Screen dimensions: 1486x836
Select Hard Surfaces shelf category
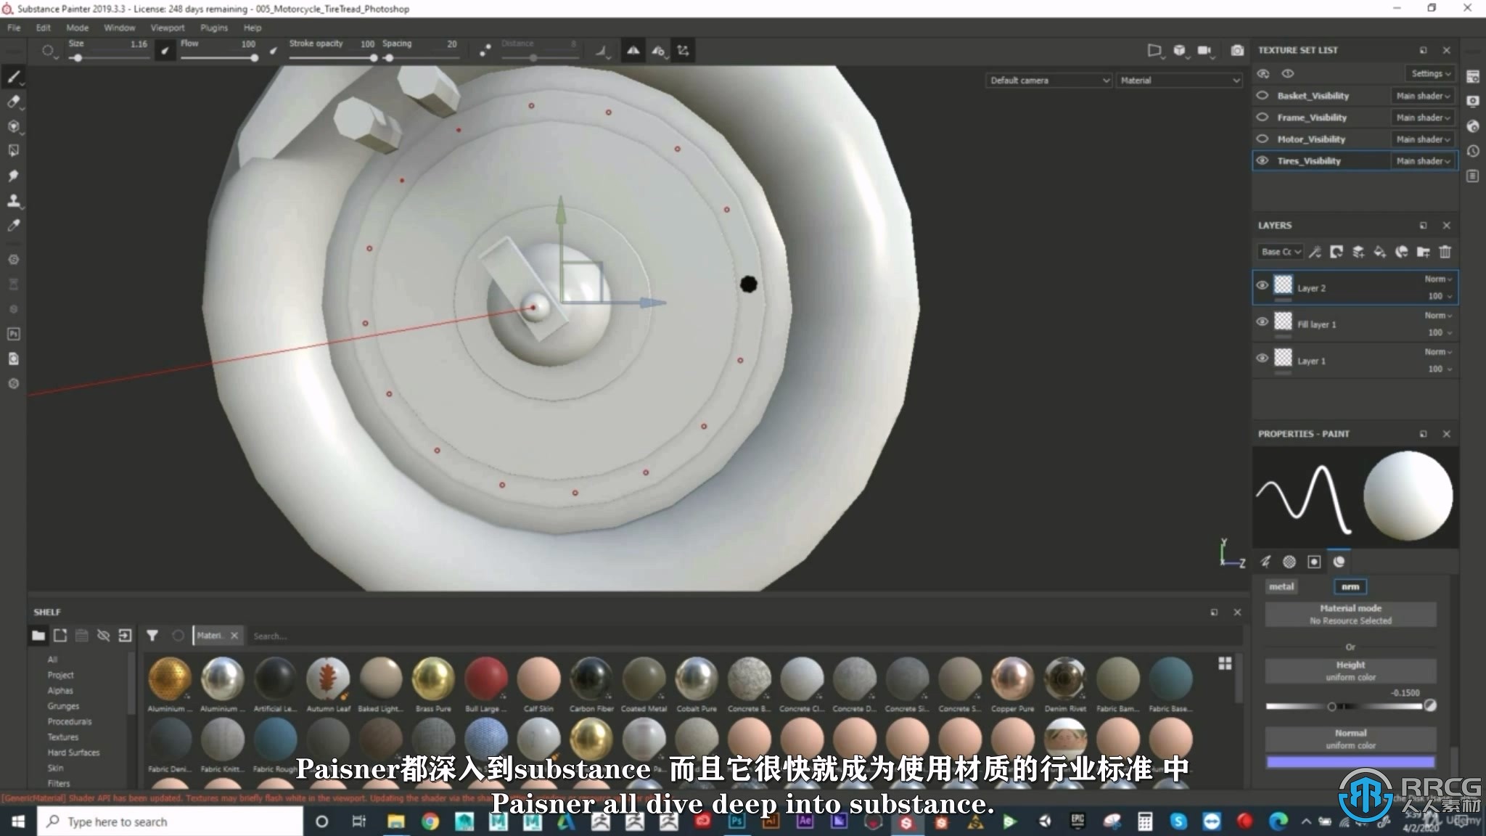click(x=73, y=753)
